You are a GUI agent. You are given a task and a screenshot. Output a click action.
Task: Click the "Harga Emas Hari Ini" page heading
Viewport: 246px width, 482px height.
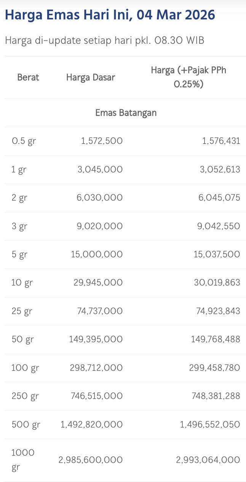click(x=110, y=15)
